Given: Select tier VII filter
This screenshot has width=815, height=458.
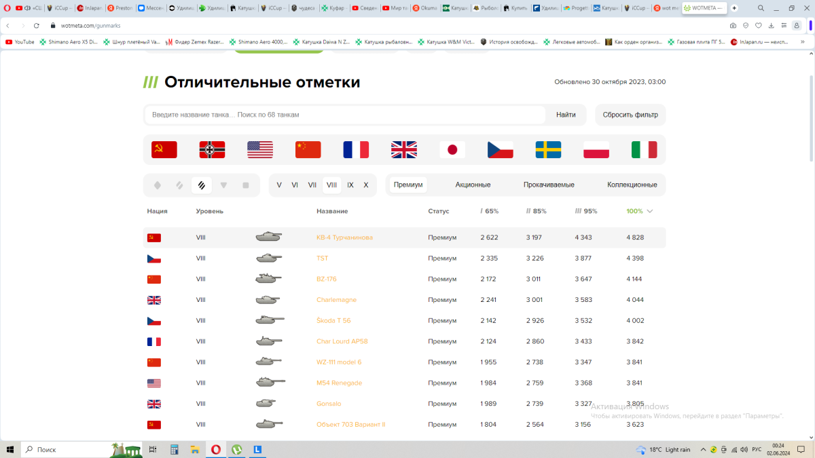Looking at the screenshot, I should pos(312,185).
